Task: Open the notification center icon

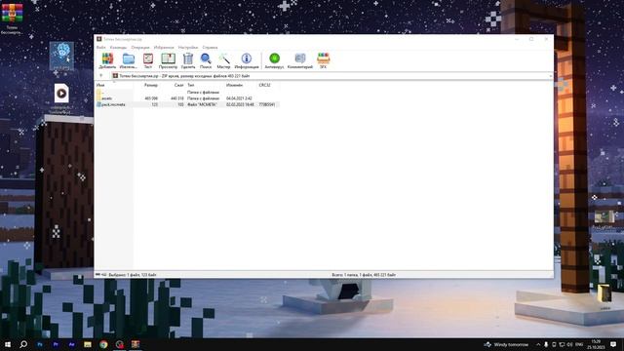Action: click(x=613, y=344)
